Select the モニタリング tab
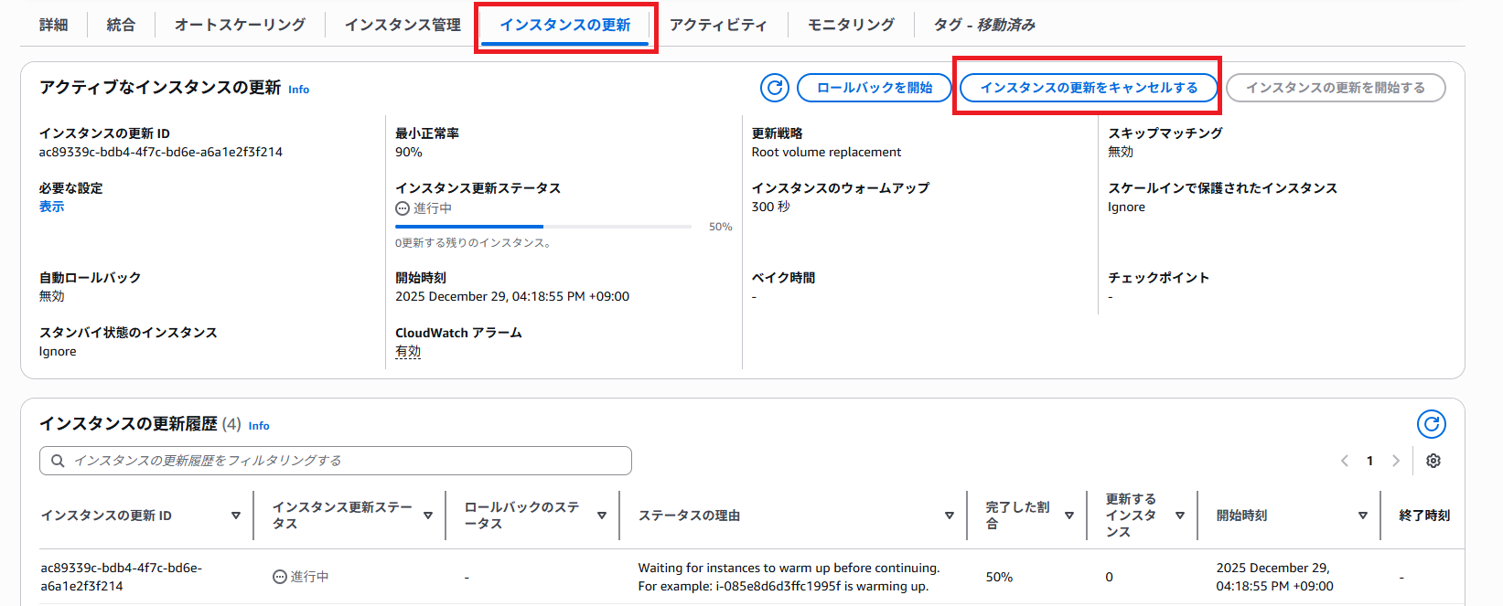This screenshot has width=1503, height=606. (851, 25)
